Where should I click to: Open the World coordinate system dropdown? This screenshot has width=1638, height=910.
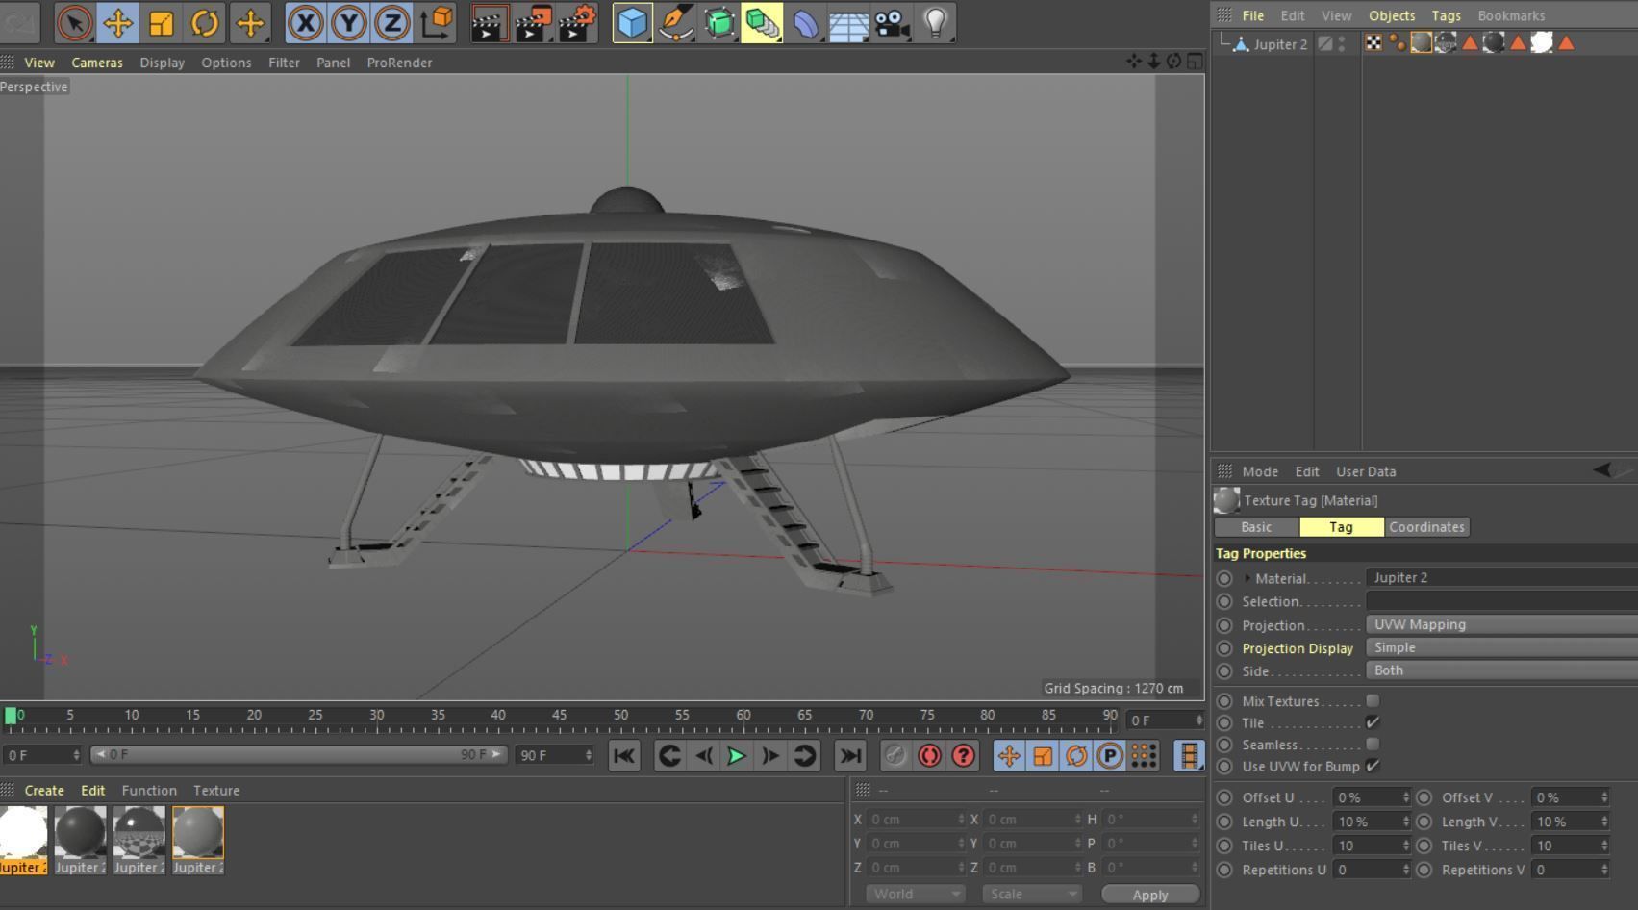tap(914, 894)
